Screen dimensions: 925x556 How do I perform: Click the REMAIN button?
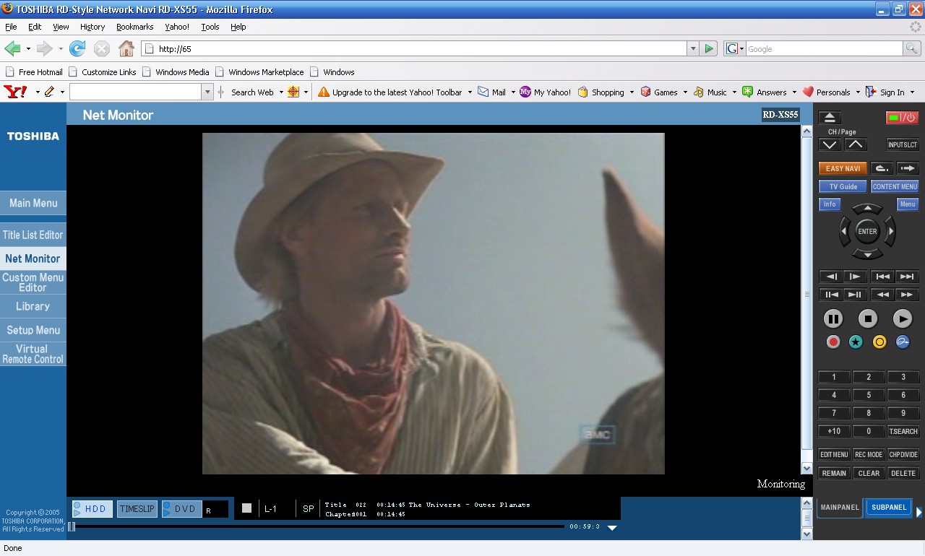(x=834, y=474)
